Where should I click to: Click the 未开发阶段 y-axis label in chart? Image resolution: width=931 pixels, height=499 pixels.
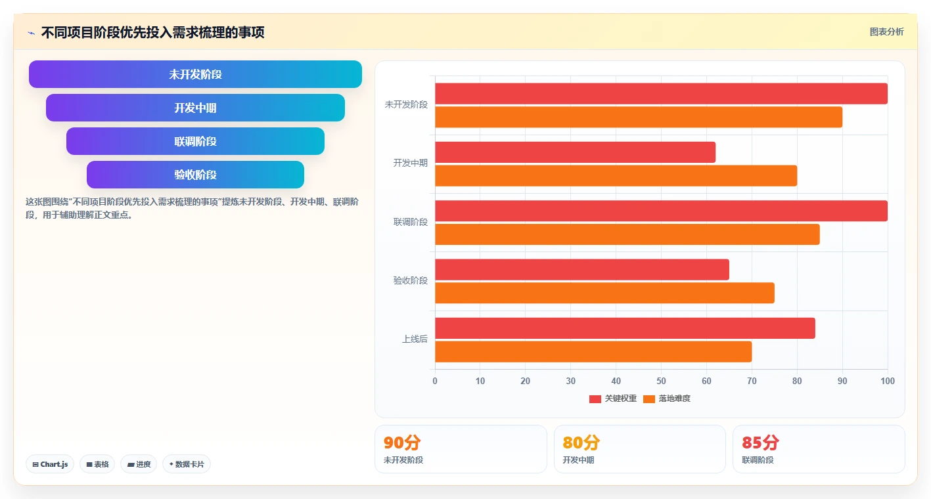[x=406, y=104]
